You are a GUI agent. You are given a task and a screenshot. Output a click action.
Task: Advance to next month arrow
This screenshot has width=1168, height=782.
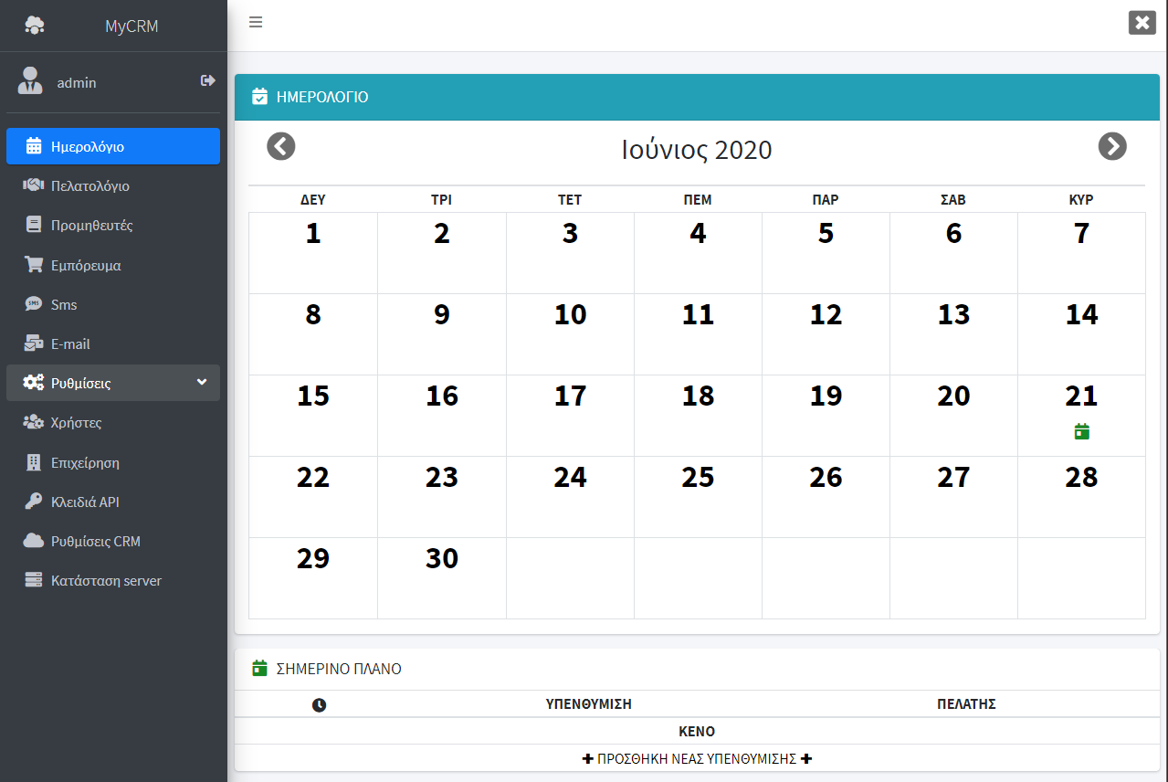pyautogui.click(x=1111, y=146)
